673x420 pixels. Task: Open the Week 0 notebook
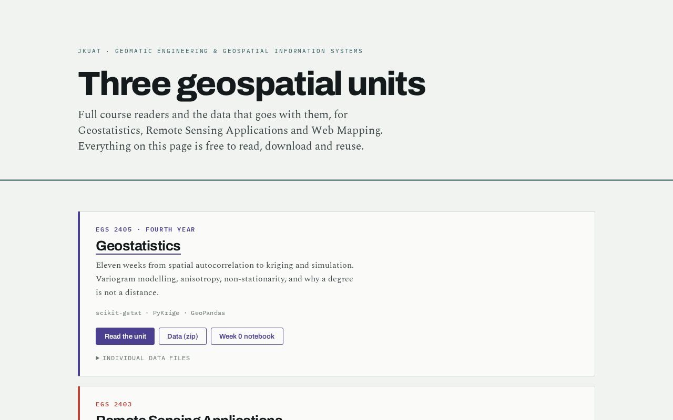tap(247, 337)
